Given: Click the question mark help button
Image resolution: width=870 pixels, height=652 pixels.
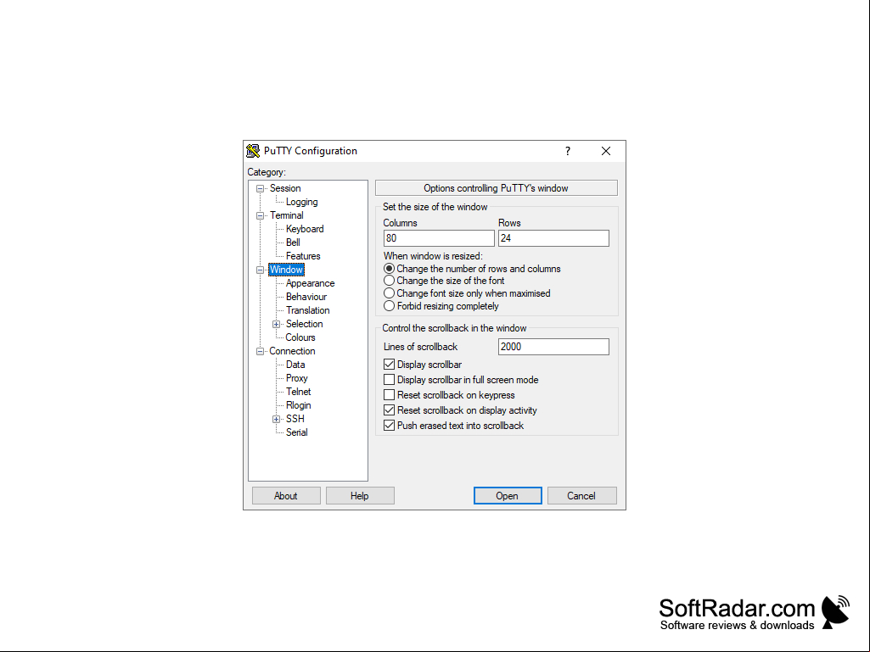Looking at the screenshot, I should pyautogui.click(x=568, y=151).
